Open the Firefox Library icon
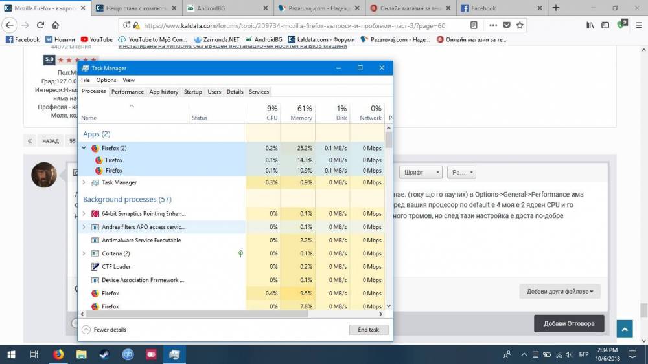The width and height of the screenshot is (648, 364). click(x=590, y=25)
